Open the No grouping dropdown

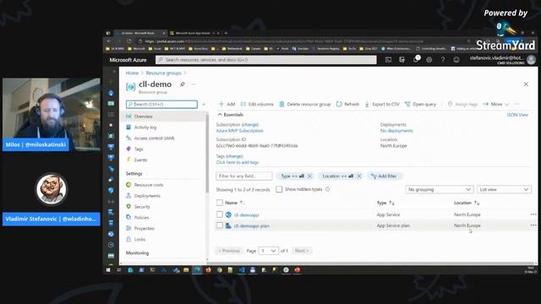point(439,189)
